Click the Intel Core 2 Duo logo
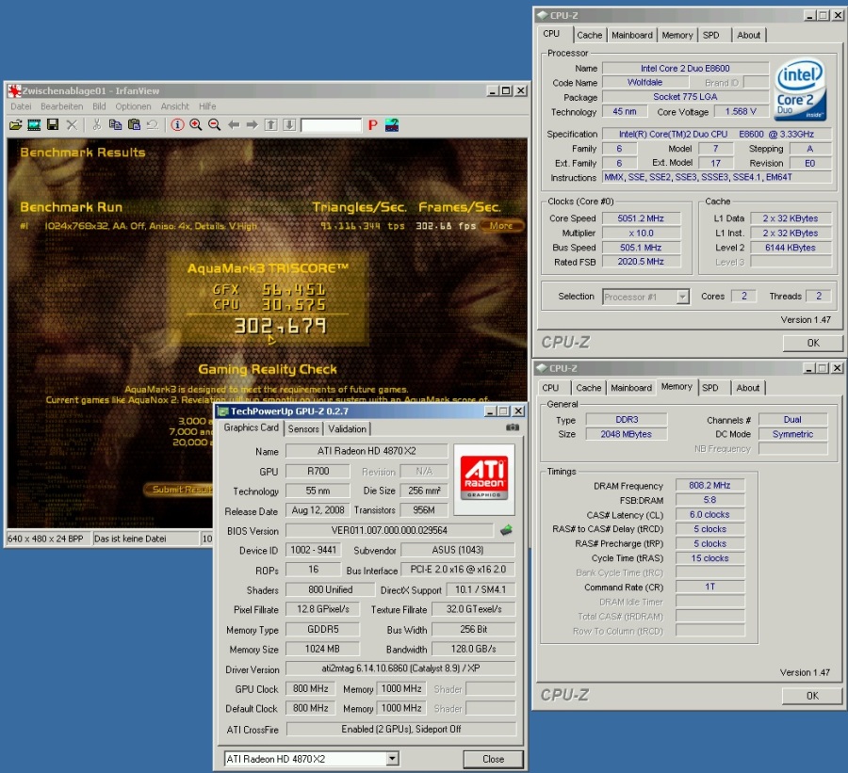Screen dimensions: 848x773 click(800, 89)
